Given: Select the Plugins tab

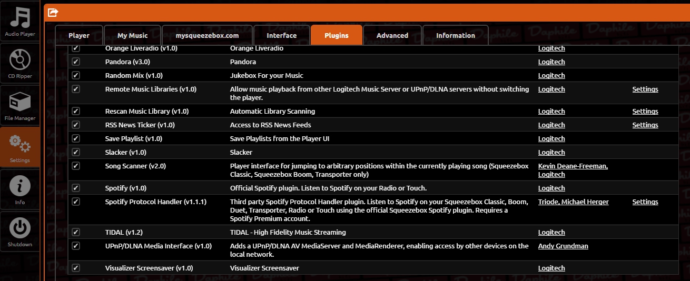Looking at the screenshot, I should [x=336, y=35].
